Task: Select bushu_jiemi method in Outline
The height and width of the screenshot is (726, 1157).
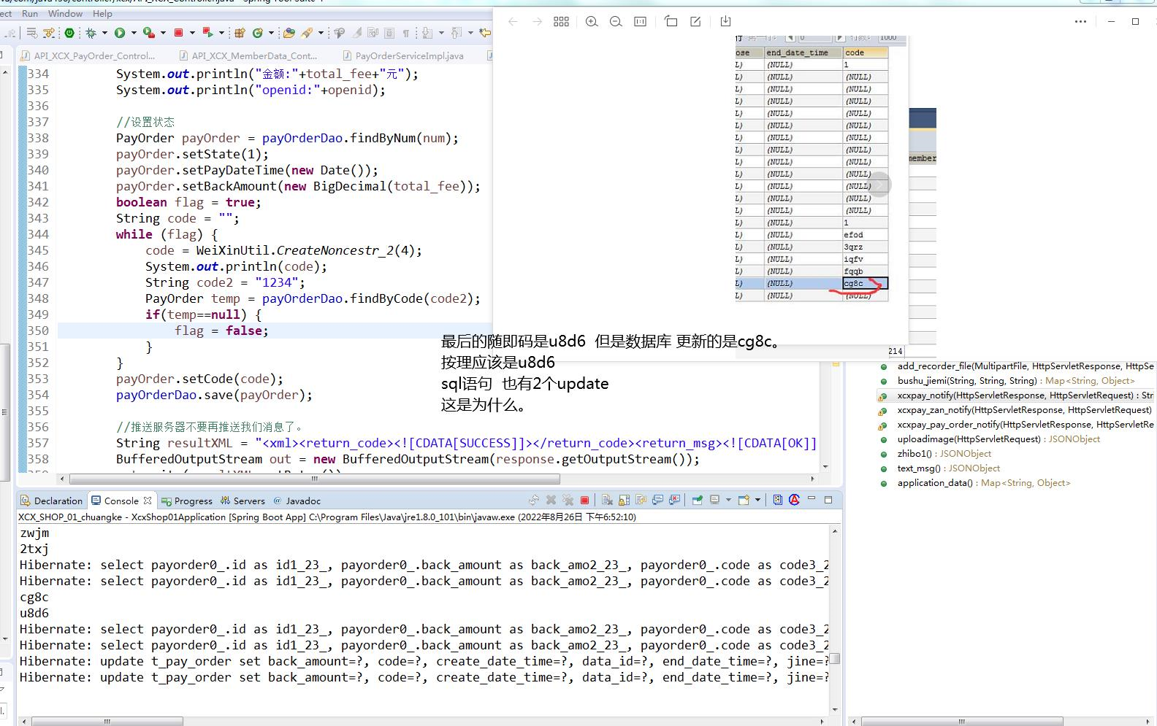Action: point(1008,381)
